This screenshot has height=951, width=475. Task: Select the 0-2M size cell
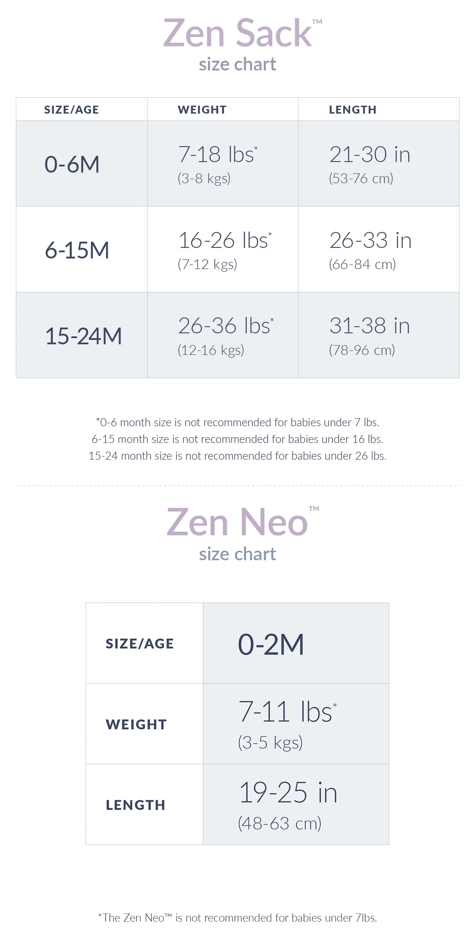coord(271,644)
